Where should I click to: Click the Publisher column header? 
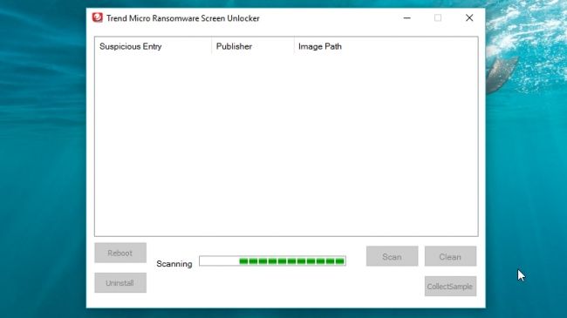(x=253, y=46)
